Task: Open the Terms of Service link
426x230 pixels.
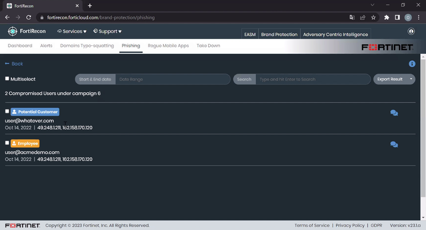Action: coord(312,225)
